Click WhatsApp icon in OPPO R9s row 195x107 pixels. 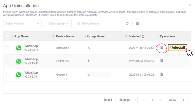point(19,61)
